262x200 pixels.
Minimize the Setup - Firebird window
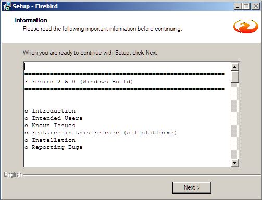pyautogui.click(x=238, y=6)
